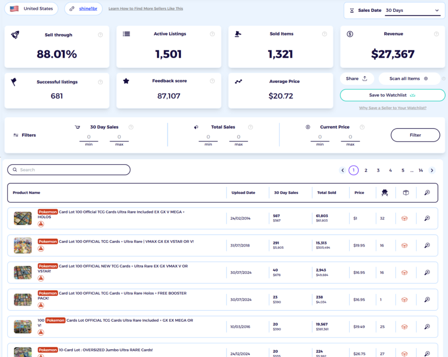This screenshot has height=357, width=448.
Task: Scan item in the 24/02/2014 listing row
Action: tap(427, 219)
